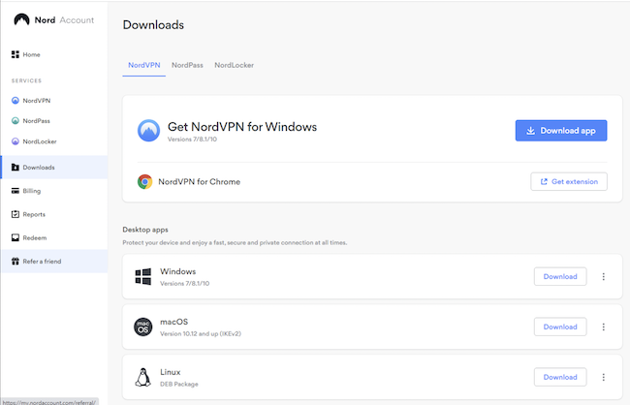Click the DEB Package subtitle

[179, 384]
